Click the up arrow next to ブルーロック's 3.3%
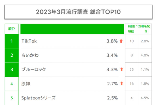157x105 pixels. (121, 70)
